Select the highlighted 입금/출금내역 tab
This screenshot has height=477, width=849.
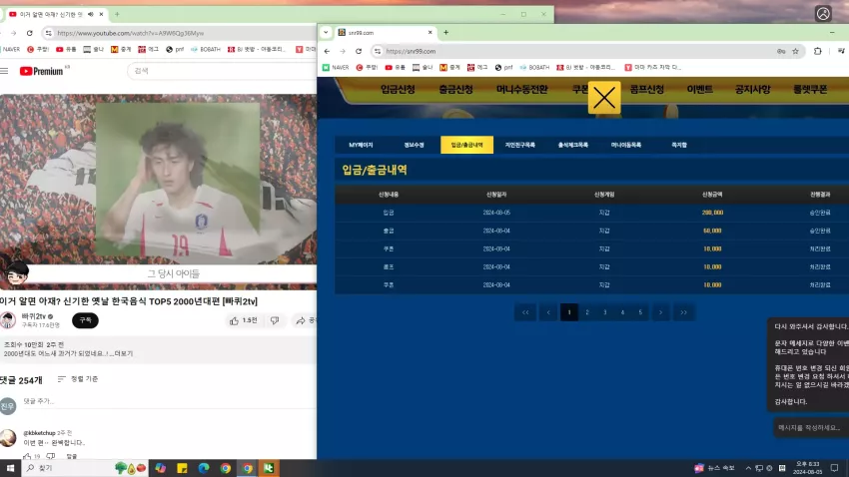click(466, 145)
